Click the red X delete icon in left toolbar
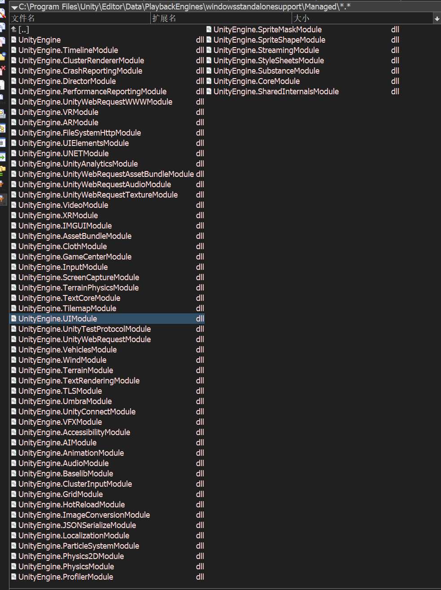This screenshot has width=441, height=590. click(3, 70)
